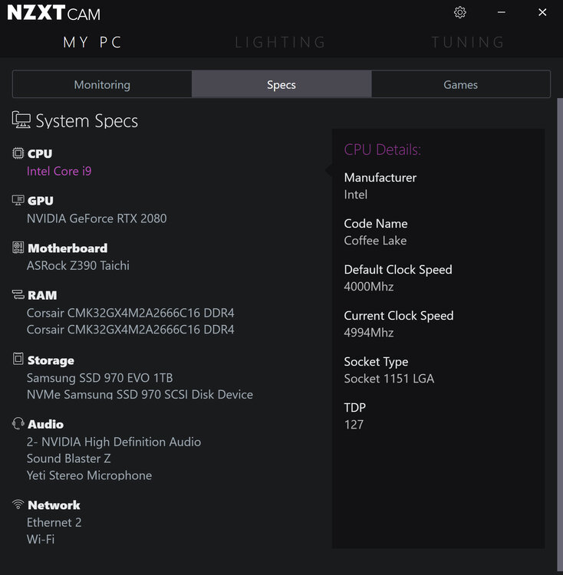Select Intel Core i9 CPU entry
Viewport: 563px width, 575px height.
click(59, 171)
